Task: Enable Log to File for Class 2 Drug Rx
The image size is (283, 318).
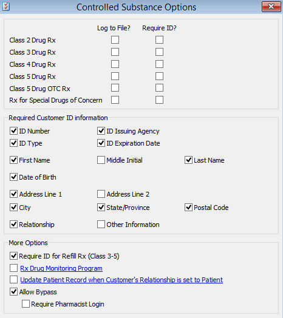Action: pos(115,40)
